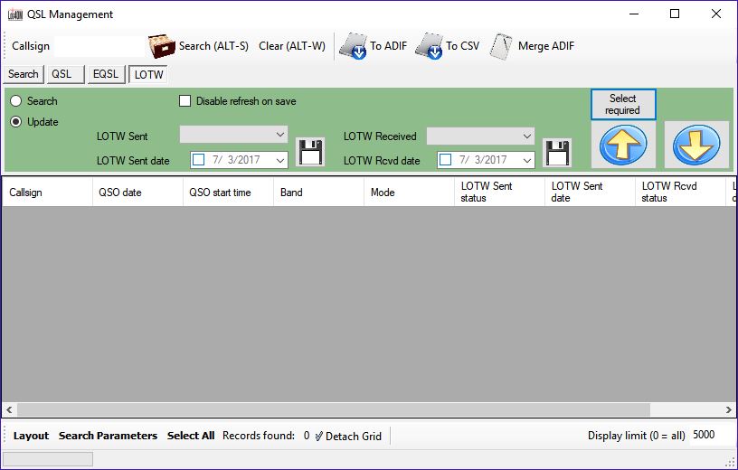Click Clear (ALT-W) button
The height and width of the screenshot is (470, 738).
292,46
